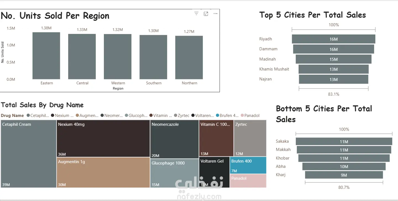Select the Western region bar
This screenshot has height=201, width=398.
(x=118, y=57)
